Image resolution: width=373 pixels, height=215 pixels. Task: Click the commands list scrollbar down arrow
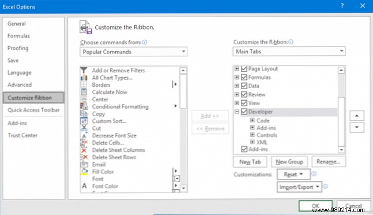pos(183,189)
